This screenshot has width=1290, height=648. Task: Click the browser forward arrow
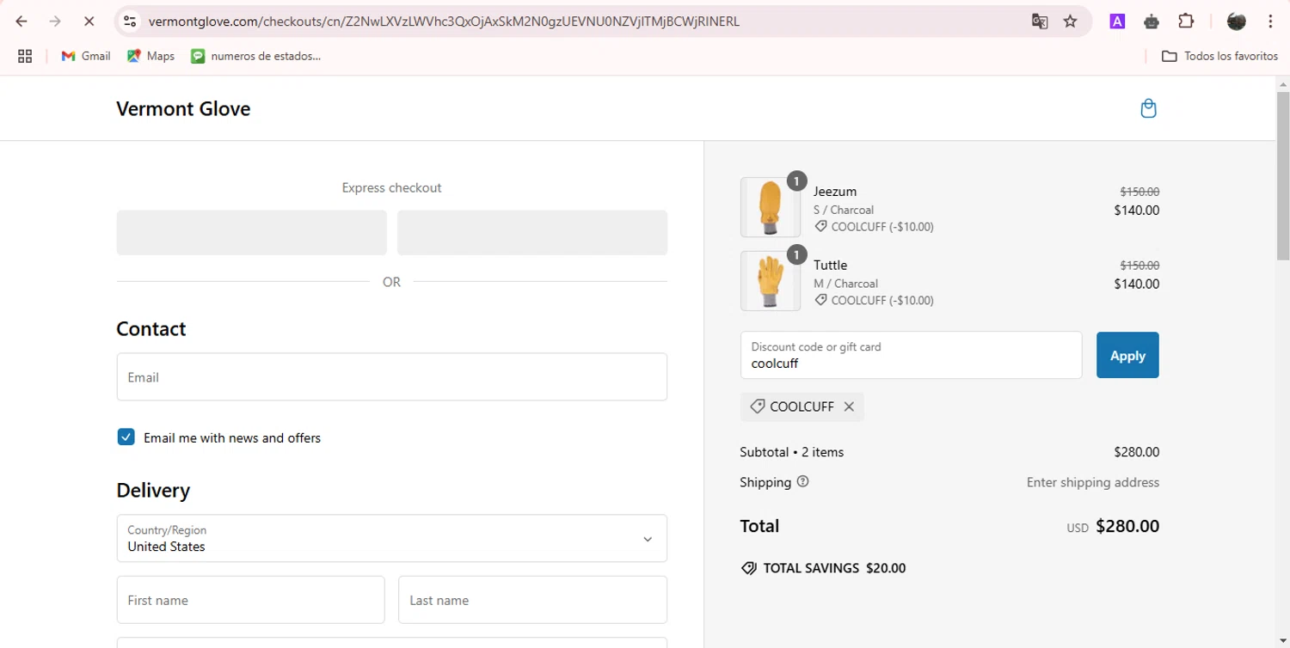[x=55, y=21]
